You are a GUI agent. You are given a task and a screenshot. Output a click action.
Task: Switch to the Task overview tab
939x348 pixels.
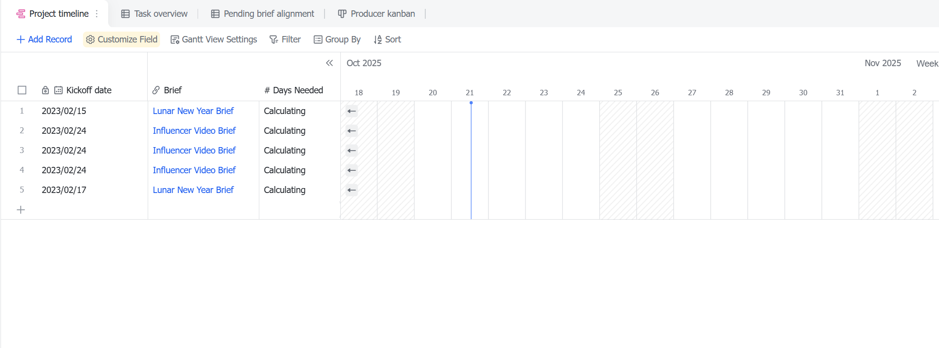(154, 14)
